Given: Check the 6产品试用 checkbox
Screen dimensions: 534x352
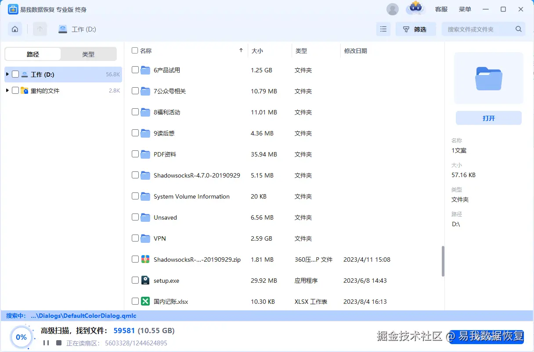Looking at the screenshot, I should pos(135,70).
